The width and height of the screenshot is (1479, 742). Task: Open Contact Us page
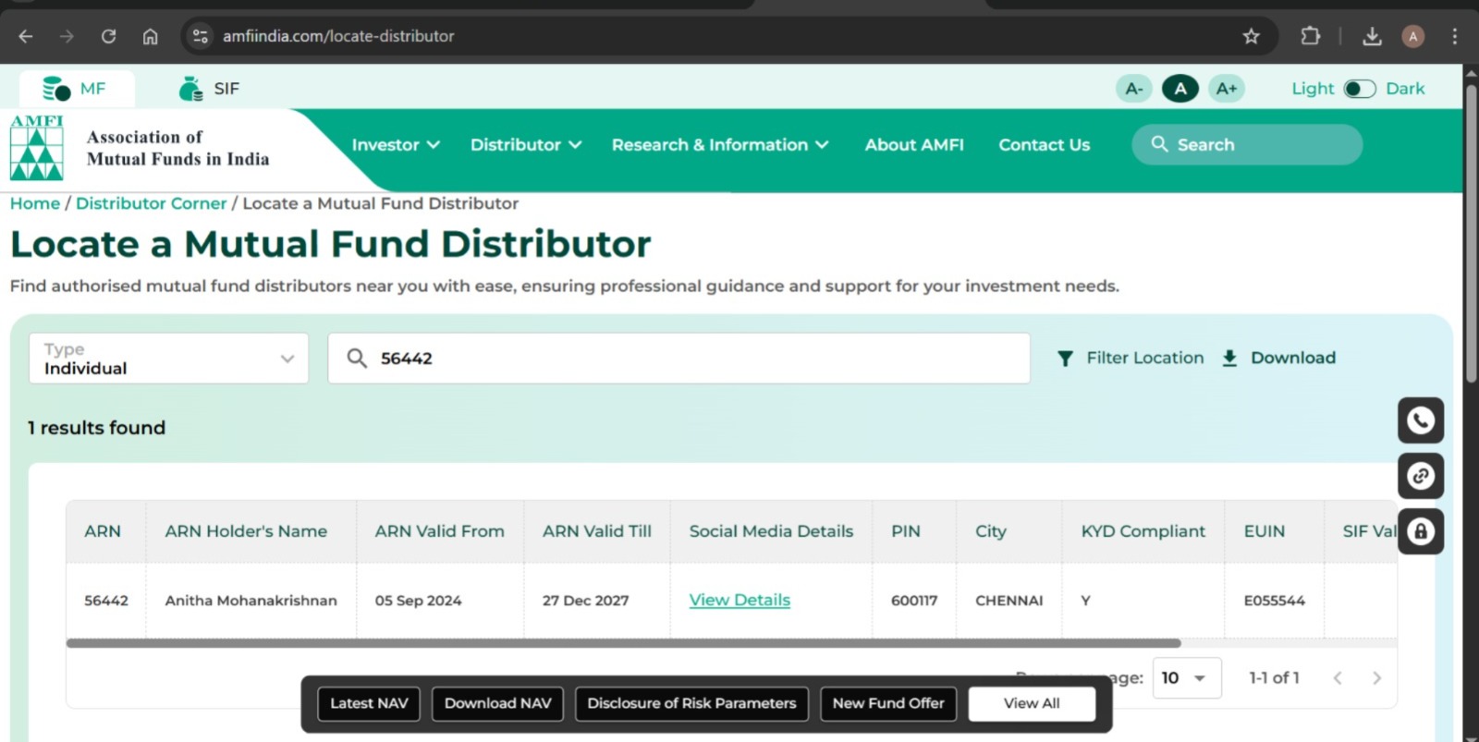point(1044,145)
